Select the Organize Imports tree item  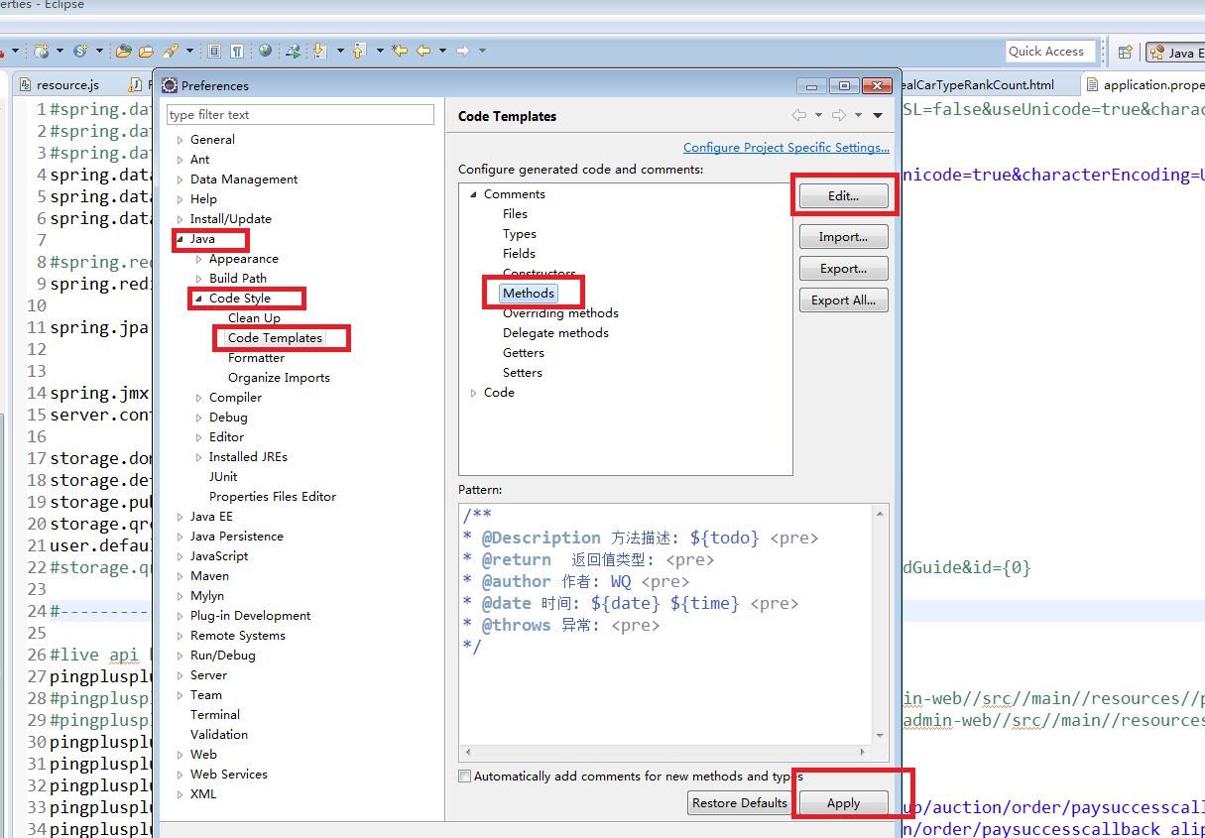(279, 378)
